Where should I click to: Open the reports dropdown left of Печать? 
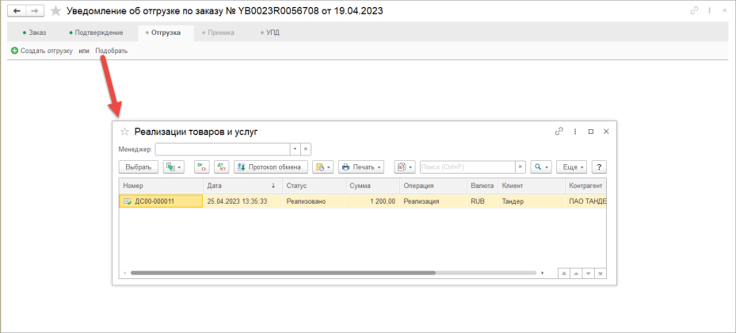click(323, 166)
